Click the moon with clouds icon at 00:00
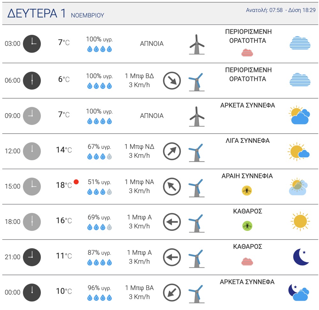Viewport: 319px width, 310px height. 299,292
